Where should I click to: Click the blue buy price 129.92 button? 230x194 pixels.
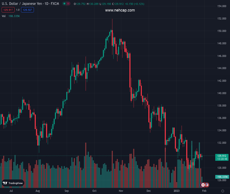[x=28, y=10]
